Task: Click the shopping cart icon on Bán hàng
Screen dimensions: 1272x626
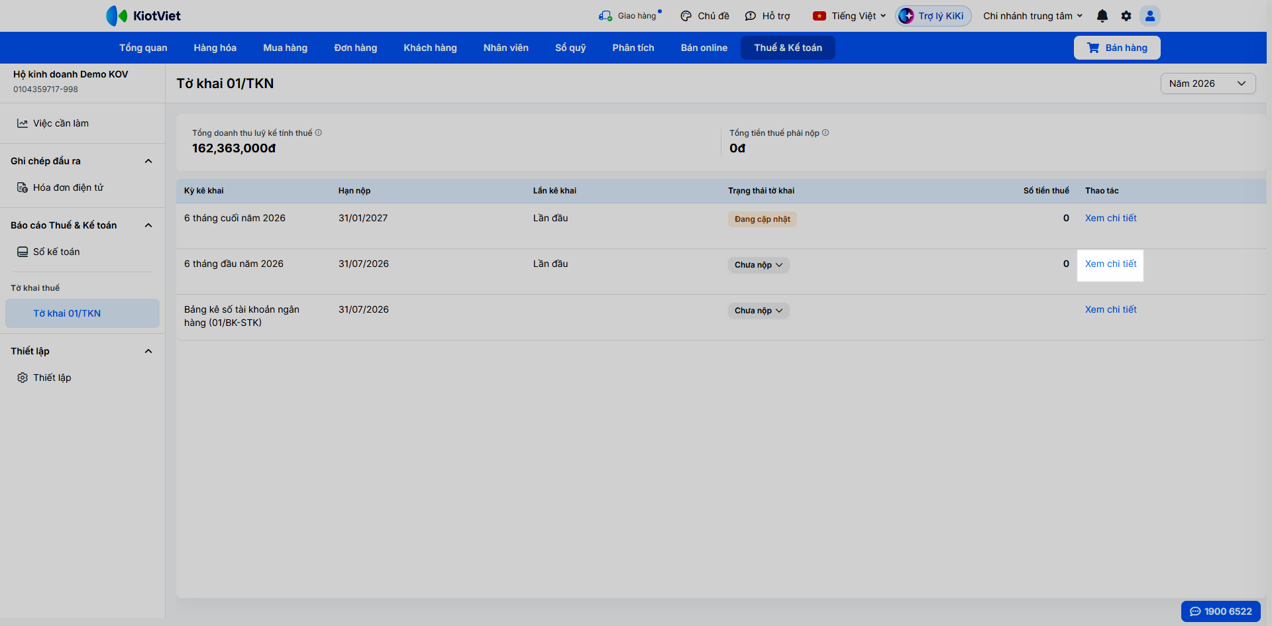Action: [x=1093, y=48]
